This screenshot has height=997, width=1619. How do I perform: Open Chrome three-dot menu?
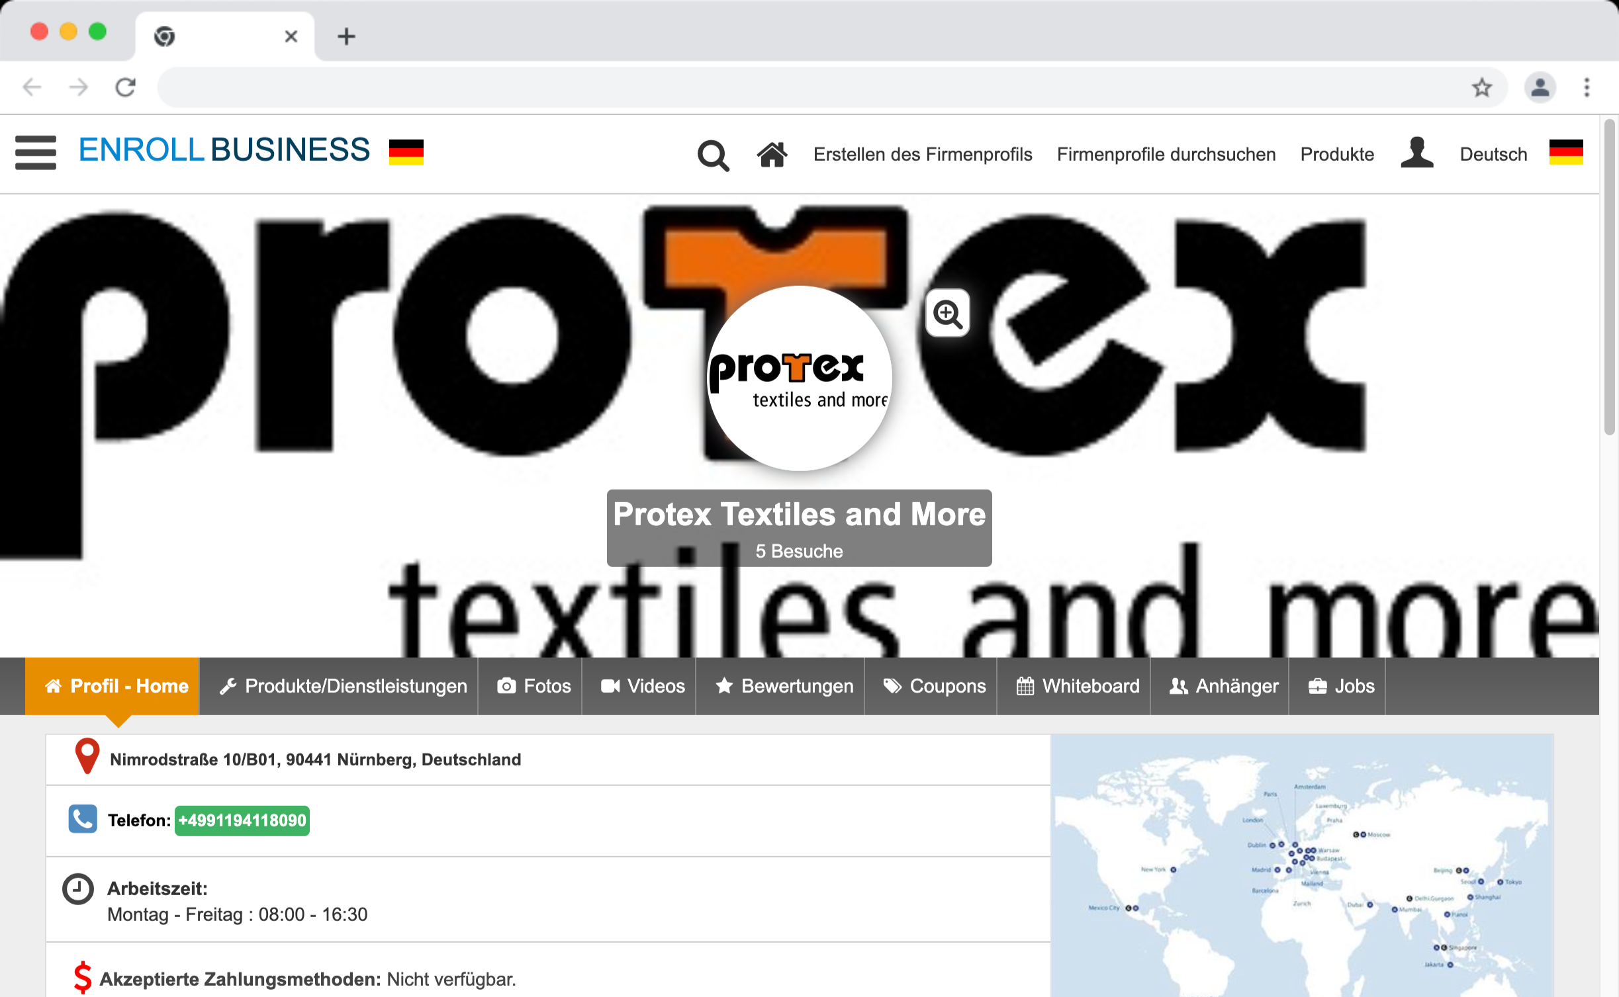[1587, 87]
